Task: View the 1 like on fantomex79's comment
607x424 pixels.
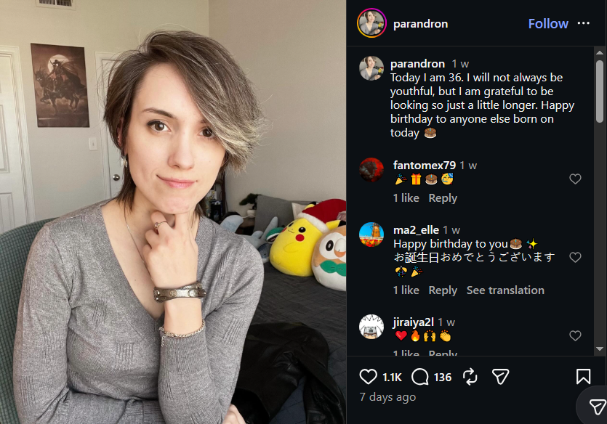Action: tap(406, 198)
